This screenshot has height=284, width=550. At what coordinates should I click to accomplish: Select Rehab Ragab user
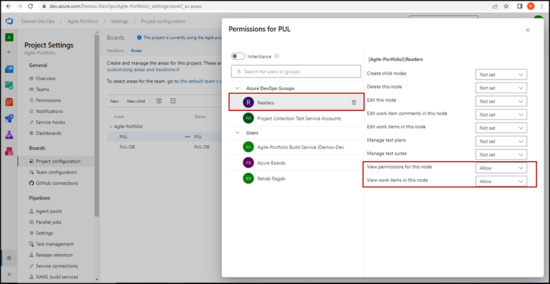tap(297, 178)
